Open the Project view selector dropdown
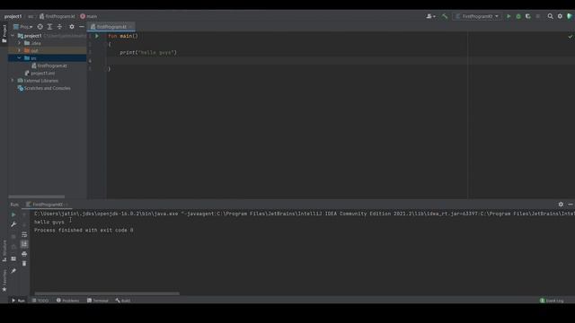 [x=22, y=27]
